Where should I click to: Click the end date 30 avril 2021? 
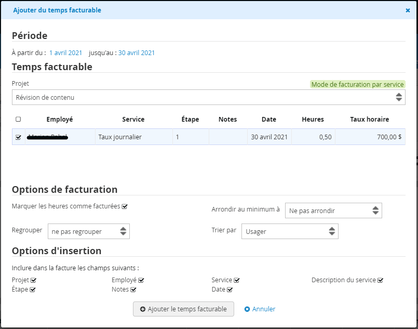point(137,52)
